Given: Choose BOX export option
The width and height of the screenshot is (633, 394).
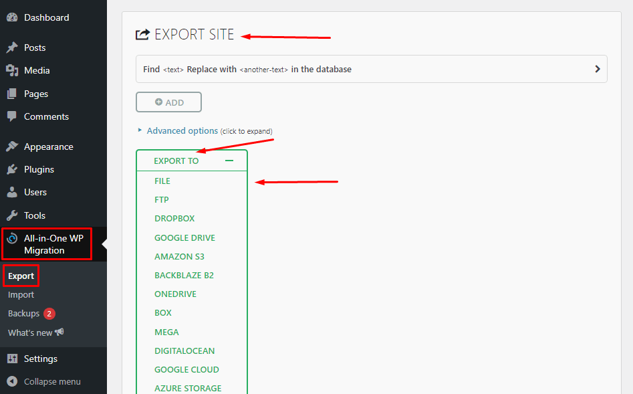Looking at the screenshot, I should tap(163, 313).
